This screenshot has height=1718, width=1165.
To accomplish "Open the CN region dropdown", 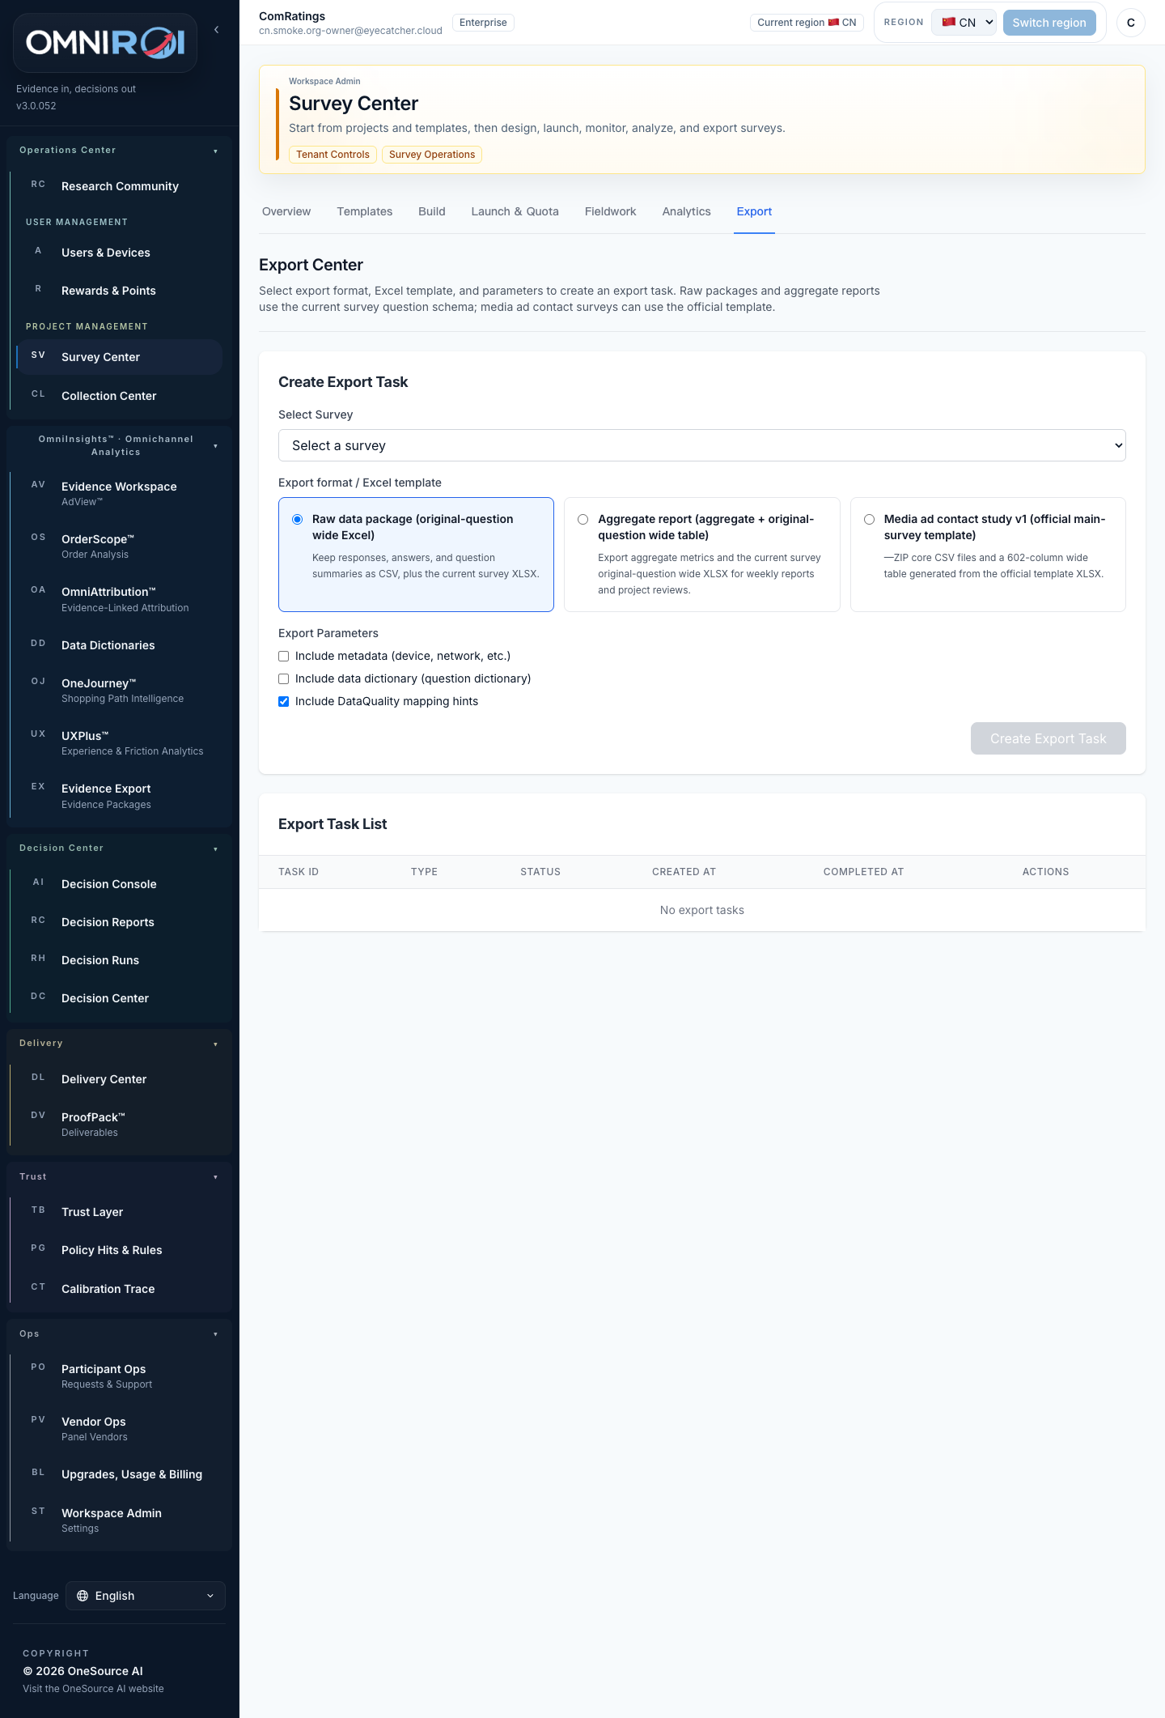I will pyautogui.click(x=964, y=23).
